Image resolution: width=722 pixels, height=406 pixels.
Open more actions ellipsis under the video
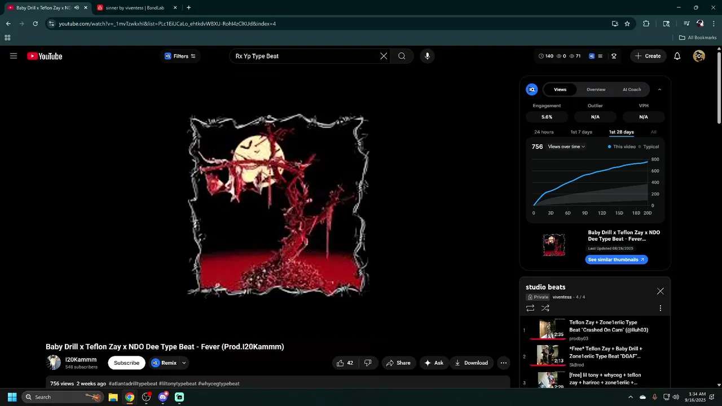tap(504, 363)
